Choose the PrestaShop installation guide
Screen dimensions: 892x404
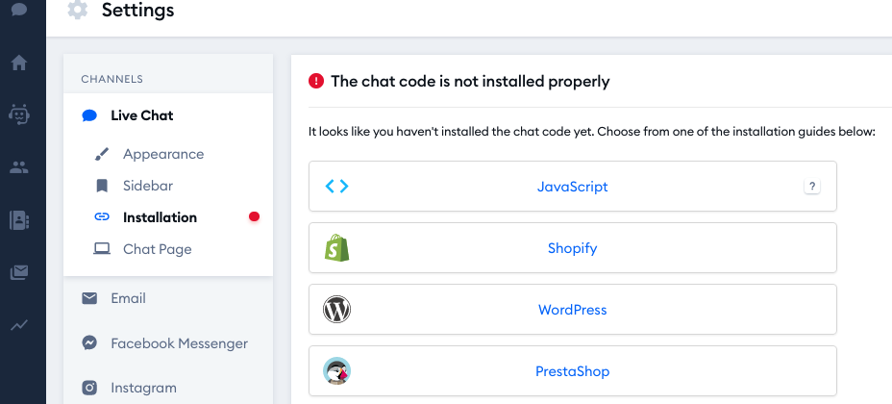(x=573, y=371)
